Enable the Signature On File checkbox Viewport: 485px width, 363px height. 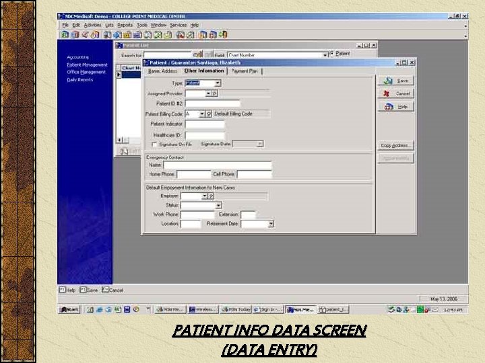pyautogui.click(x=154, y=144)
